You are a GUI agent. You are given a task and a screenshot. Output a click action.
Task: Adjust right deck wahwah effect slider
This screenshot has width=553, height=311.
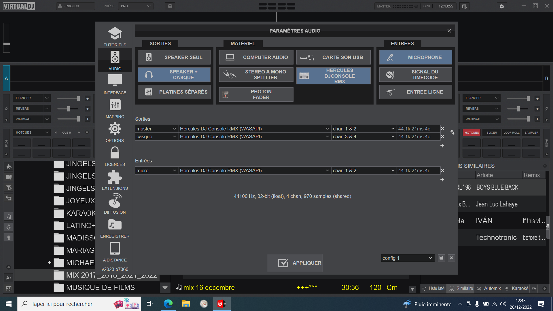(518, 119)
